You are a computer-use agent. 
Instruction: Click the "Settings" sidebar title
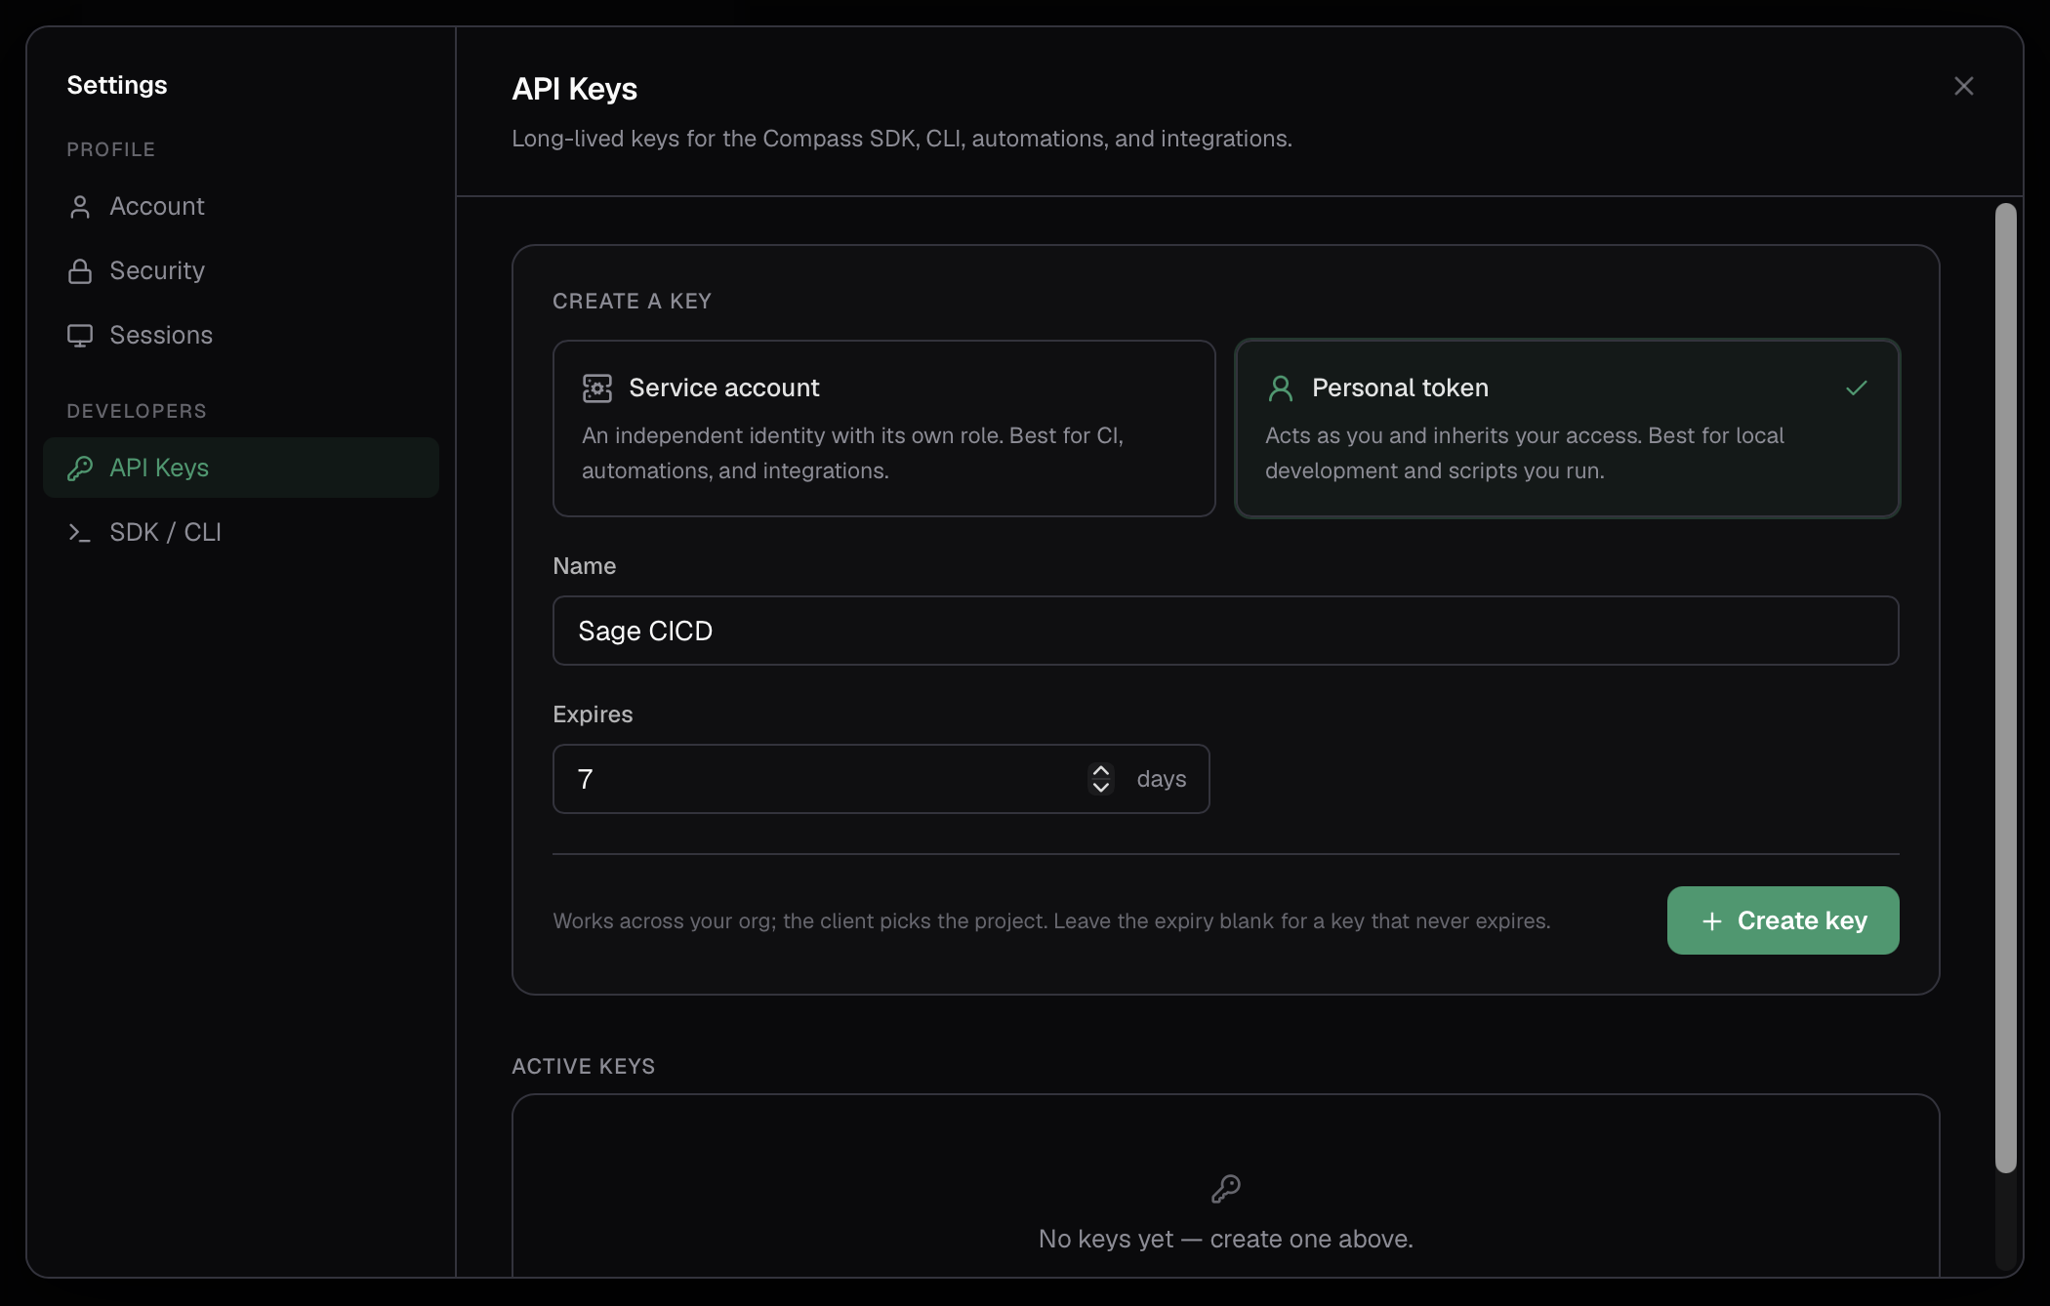click(117, 85)
